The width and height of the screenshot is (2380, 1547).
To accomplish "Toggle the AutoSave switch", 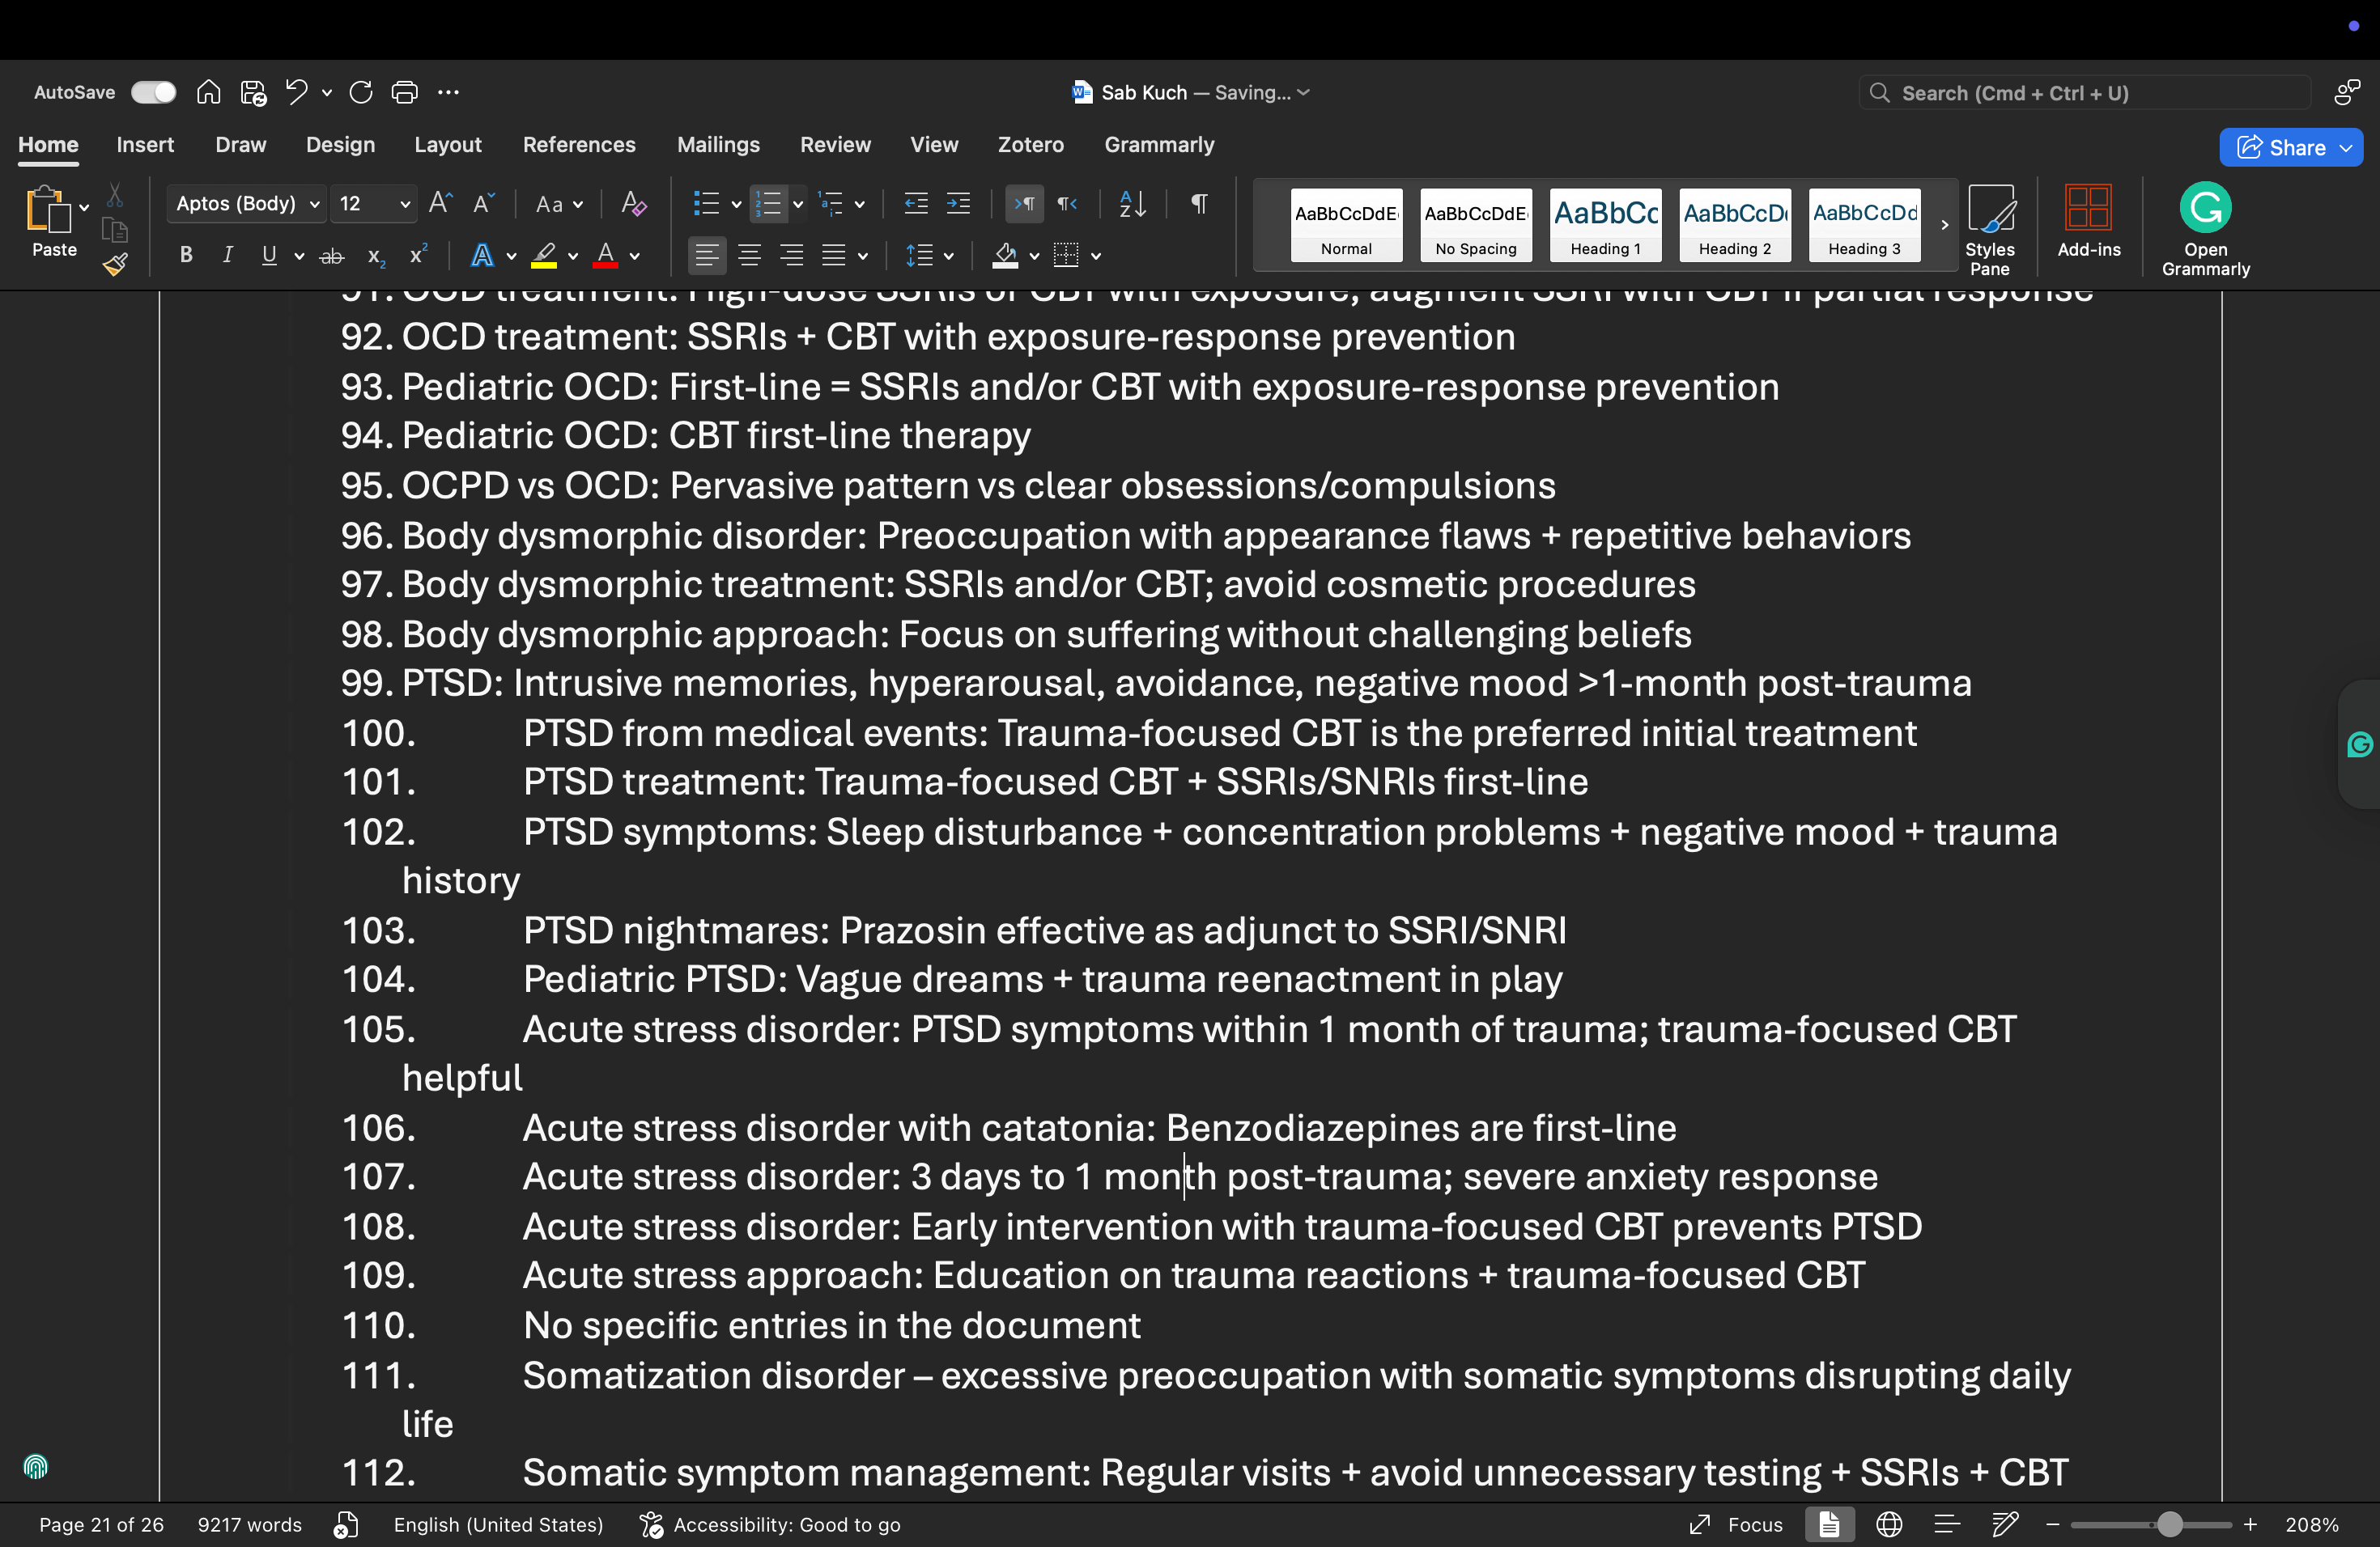I will [153, 92].
